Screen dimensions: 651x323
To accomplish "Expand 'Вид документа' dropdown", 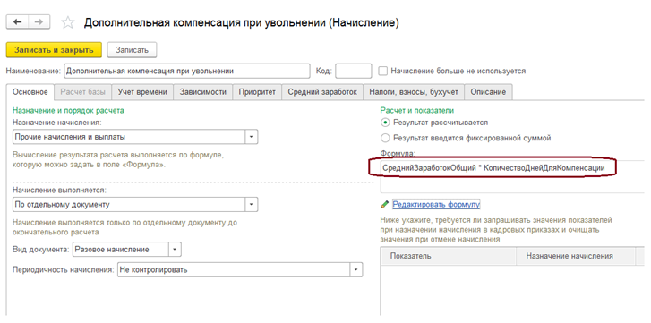I will click(175, 250).
